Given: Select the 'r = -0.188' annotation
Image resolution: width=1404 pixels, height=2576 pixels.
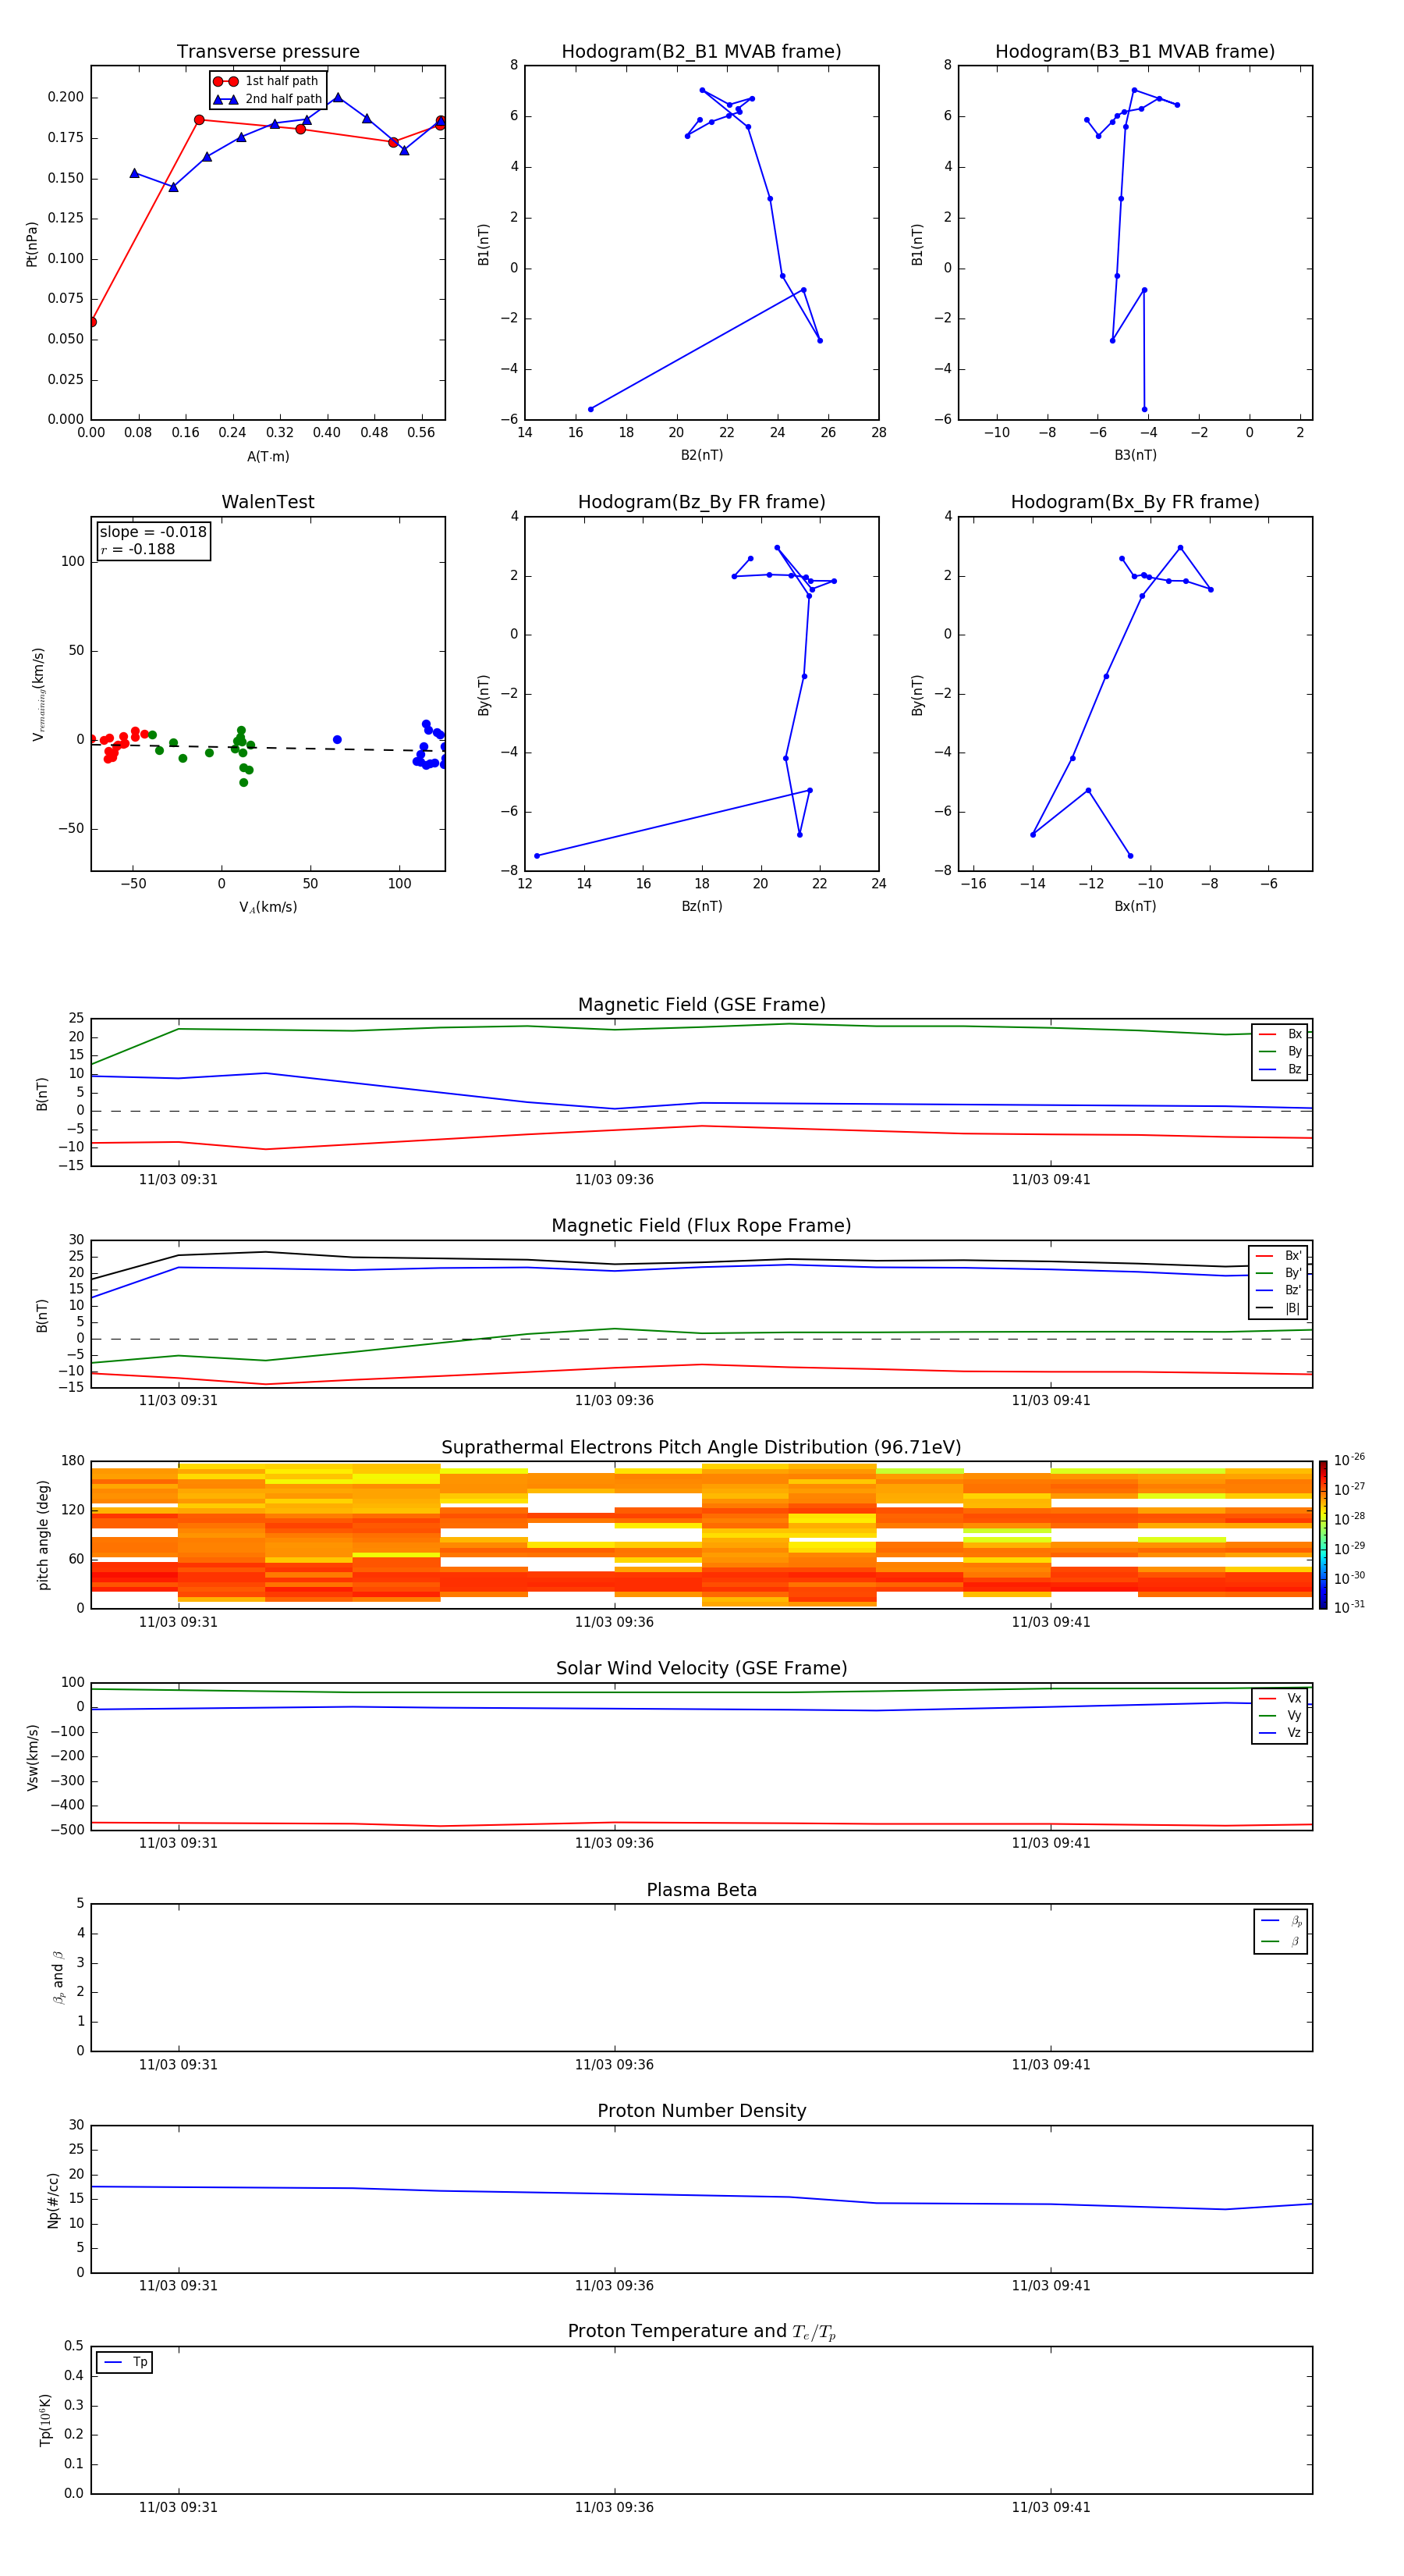Looking at the screenshot, I should tap(138, 549).
